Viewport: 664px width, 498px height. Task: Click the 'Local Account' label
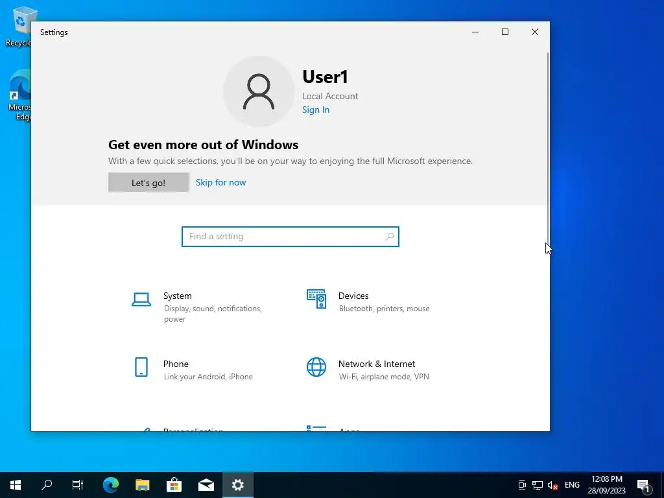pyautogui.click(x=330, y=96)
